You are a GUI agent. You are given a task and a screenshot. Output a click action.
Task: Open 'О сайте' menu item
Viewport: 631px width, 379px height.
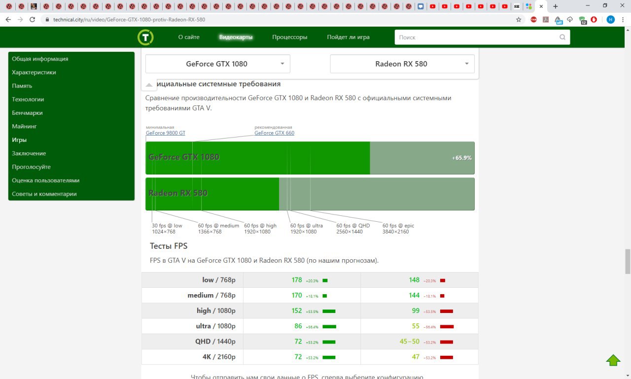[x=189, y=37]
